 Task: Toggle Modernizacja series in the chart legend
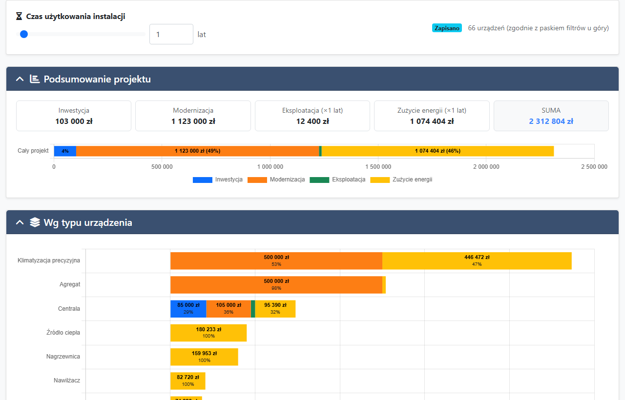click(x=276, y=180)
